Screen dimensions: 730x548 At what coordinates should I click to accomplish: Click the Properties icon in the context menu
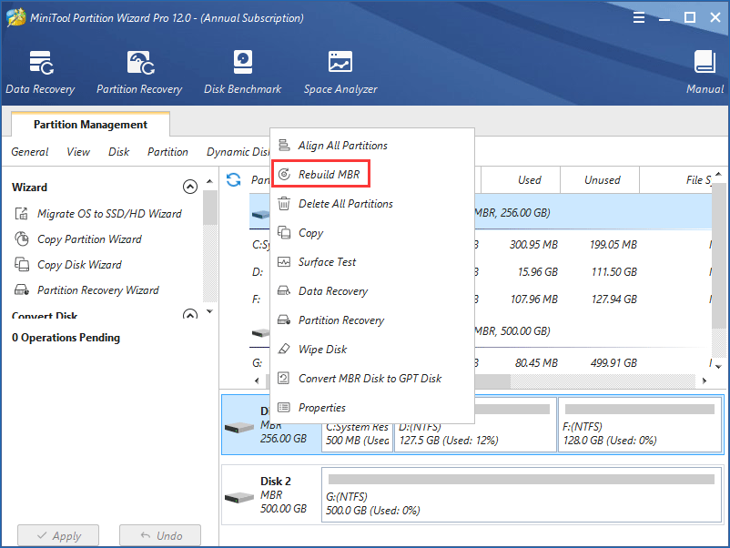[284, 408]
